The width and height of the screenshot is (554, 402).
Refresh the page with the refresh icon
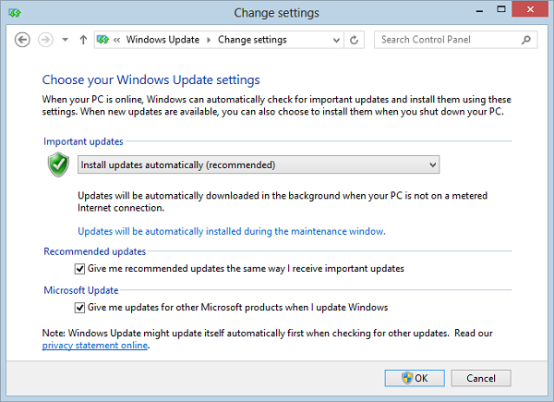(354, 40)
